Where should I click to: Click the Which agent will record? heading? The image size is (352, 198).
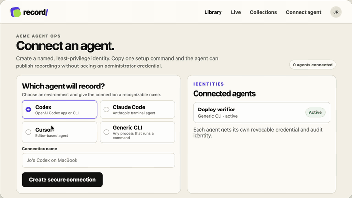63,86
